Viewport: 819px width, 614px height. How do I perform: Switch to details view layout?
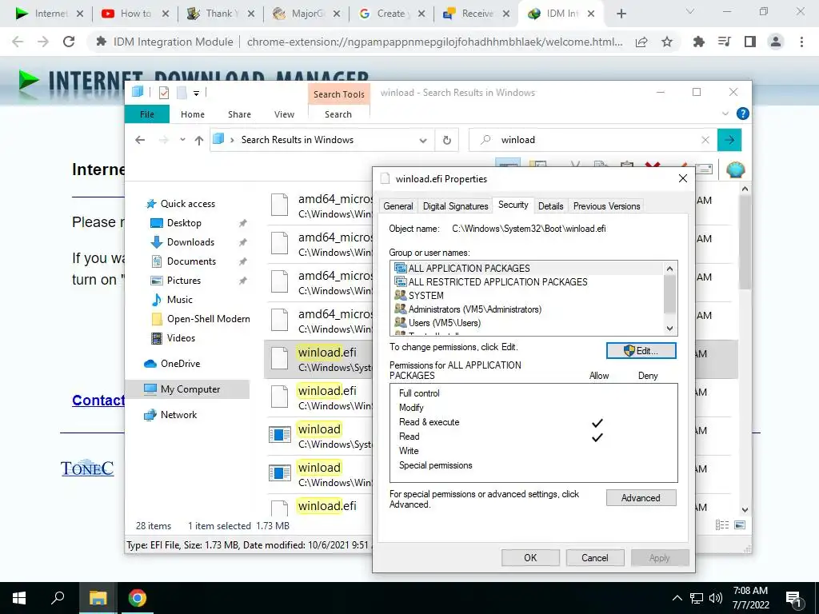(x=722, y=525)
